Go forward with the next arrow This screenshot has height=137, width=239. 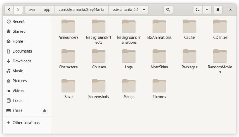[18, 9]
